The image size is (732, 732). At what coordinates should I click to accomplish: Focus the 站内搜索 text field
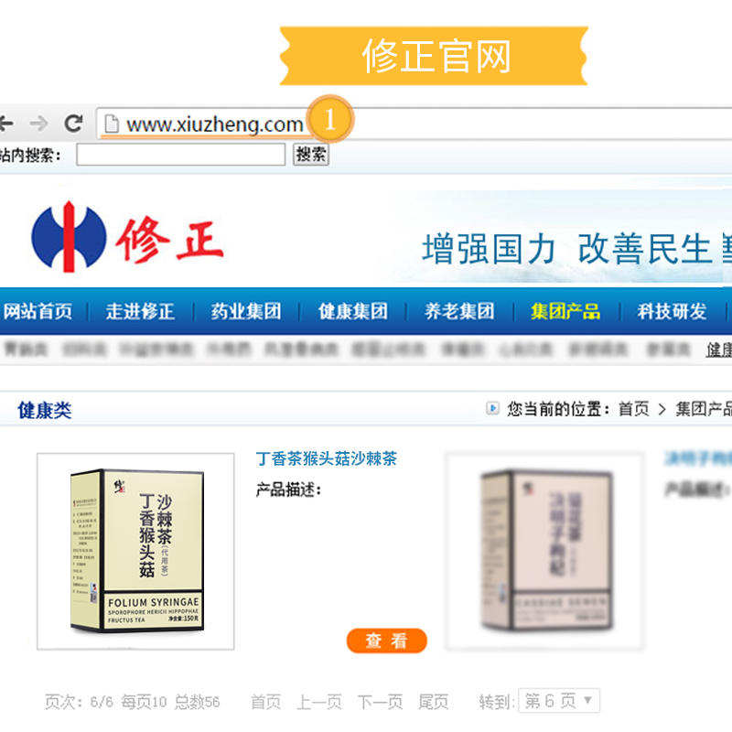(x=181, y=155)
